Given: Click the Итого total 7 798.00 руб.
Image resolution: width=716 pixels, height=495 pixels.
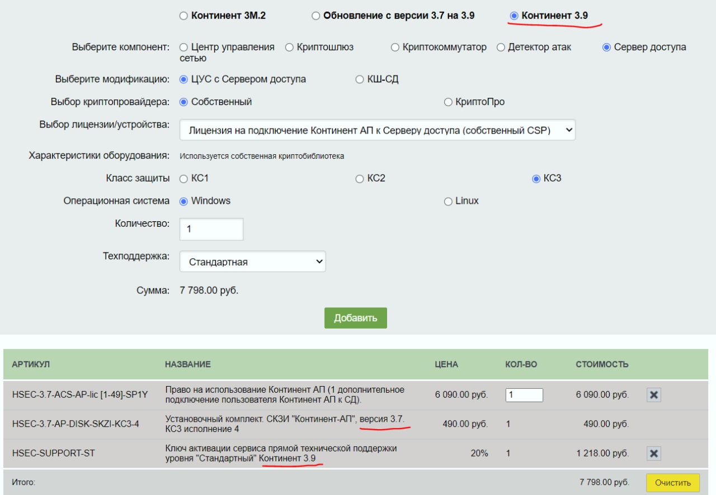Looking at the screenshot, I should pos(604,482).
